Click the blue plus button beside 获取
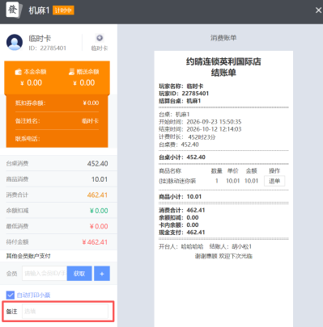Viewport: 323px width, 327px height. pos(102,274)
